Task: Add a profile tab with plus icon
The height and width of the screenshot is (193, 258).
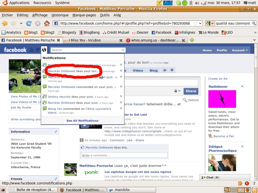Action: [172, 70]
